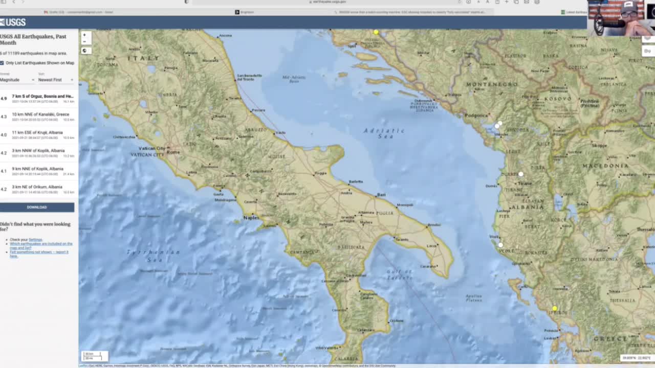Click the globe zoom-to-world map button
The height and width of the screenshot is (368, 655).
pyautogui.click(x=85, y=51)
